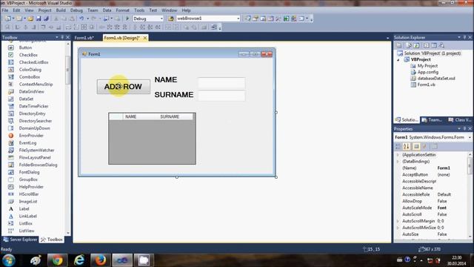474x267 pixels.
Task: Click Events lightning icon in Properties panel
Action: tap(424, 147)
